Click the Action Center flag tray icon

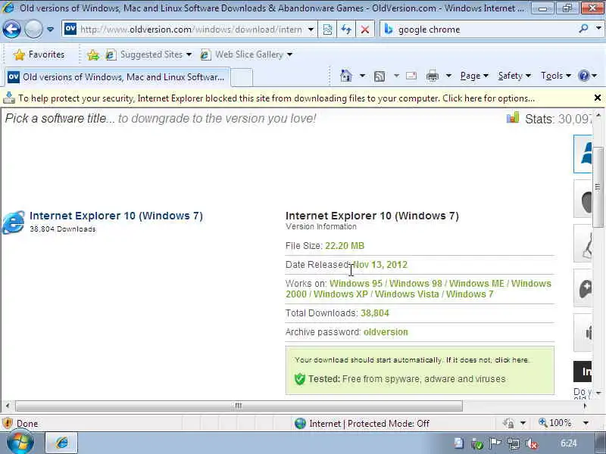click(x=495, y=443)
